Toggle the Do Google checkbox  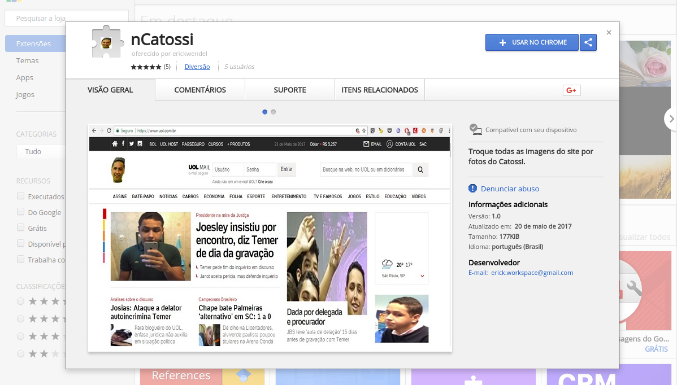(x=20, y=212)
